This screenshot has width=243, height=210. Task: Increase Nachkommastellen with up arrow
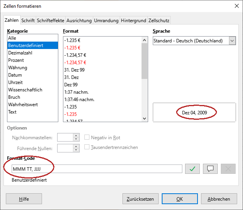tap(76, 135)
